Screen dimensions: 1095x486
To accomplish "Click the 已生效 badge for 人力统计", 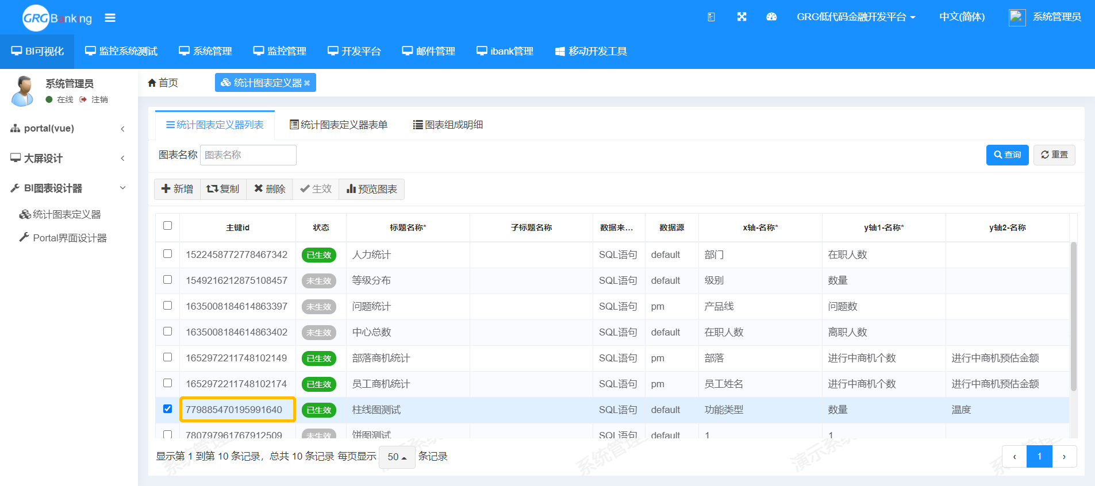I will (x=319, y=255).
